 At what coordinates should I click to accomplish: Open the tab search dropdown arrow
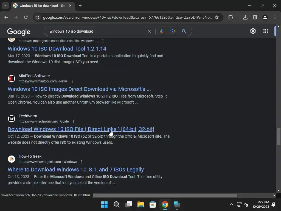5,5
